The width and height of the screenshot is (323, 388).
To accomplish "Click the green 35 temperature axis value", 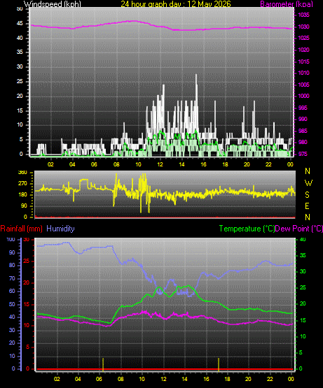I will 303,256.
